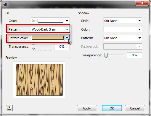Click the '00: None' Shadow Style value
Image resolution: width=151 pixels, height=116 pixels.
pyautogui.click(x=111, y=21)
